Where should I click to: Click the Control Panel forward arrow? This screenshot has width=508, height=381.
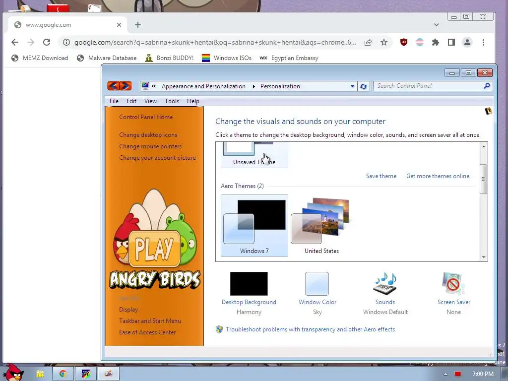click(x=126, y=86)
